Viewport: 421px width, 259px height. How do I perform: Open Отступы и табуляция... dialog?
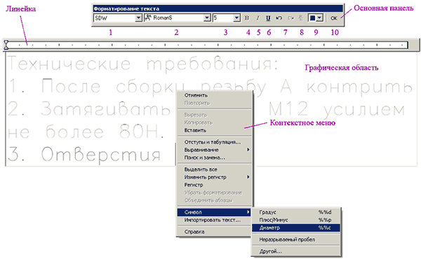214,142
